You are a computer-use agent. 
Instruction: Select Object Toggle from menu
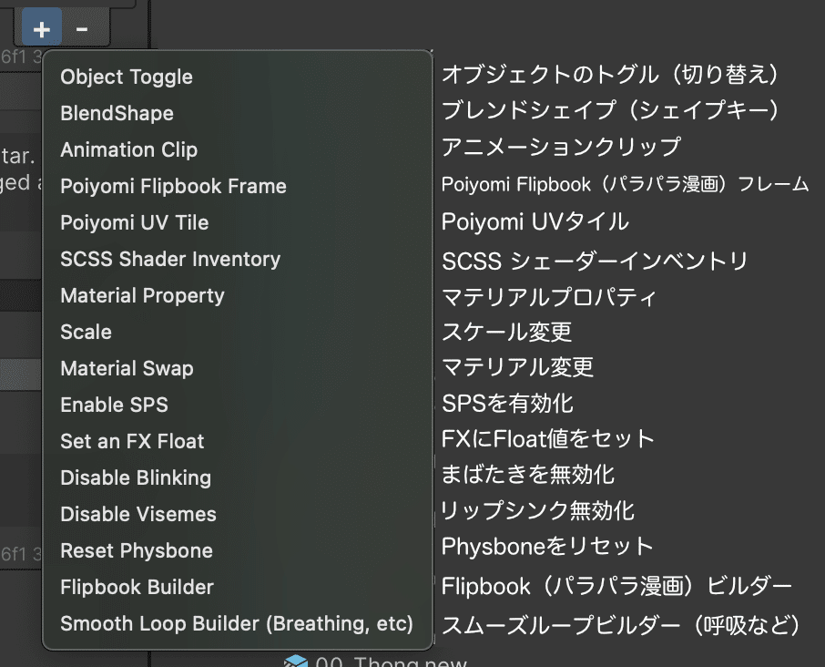coord(127,77)
